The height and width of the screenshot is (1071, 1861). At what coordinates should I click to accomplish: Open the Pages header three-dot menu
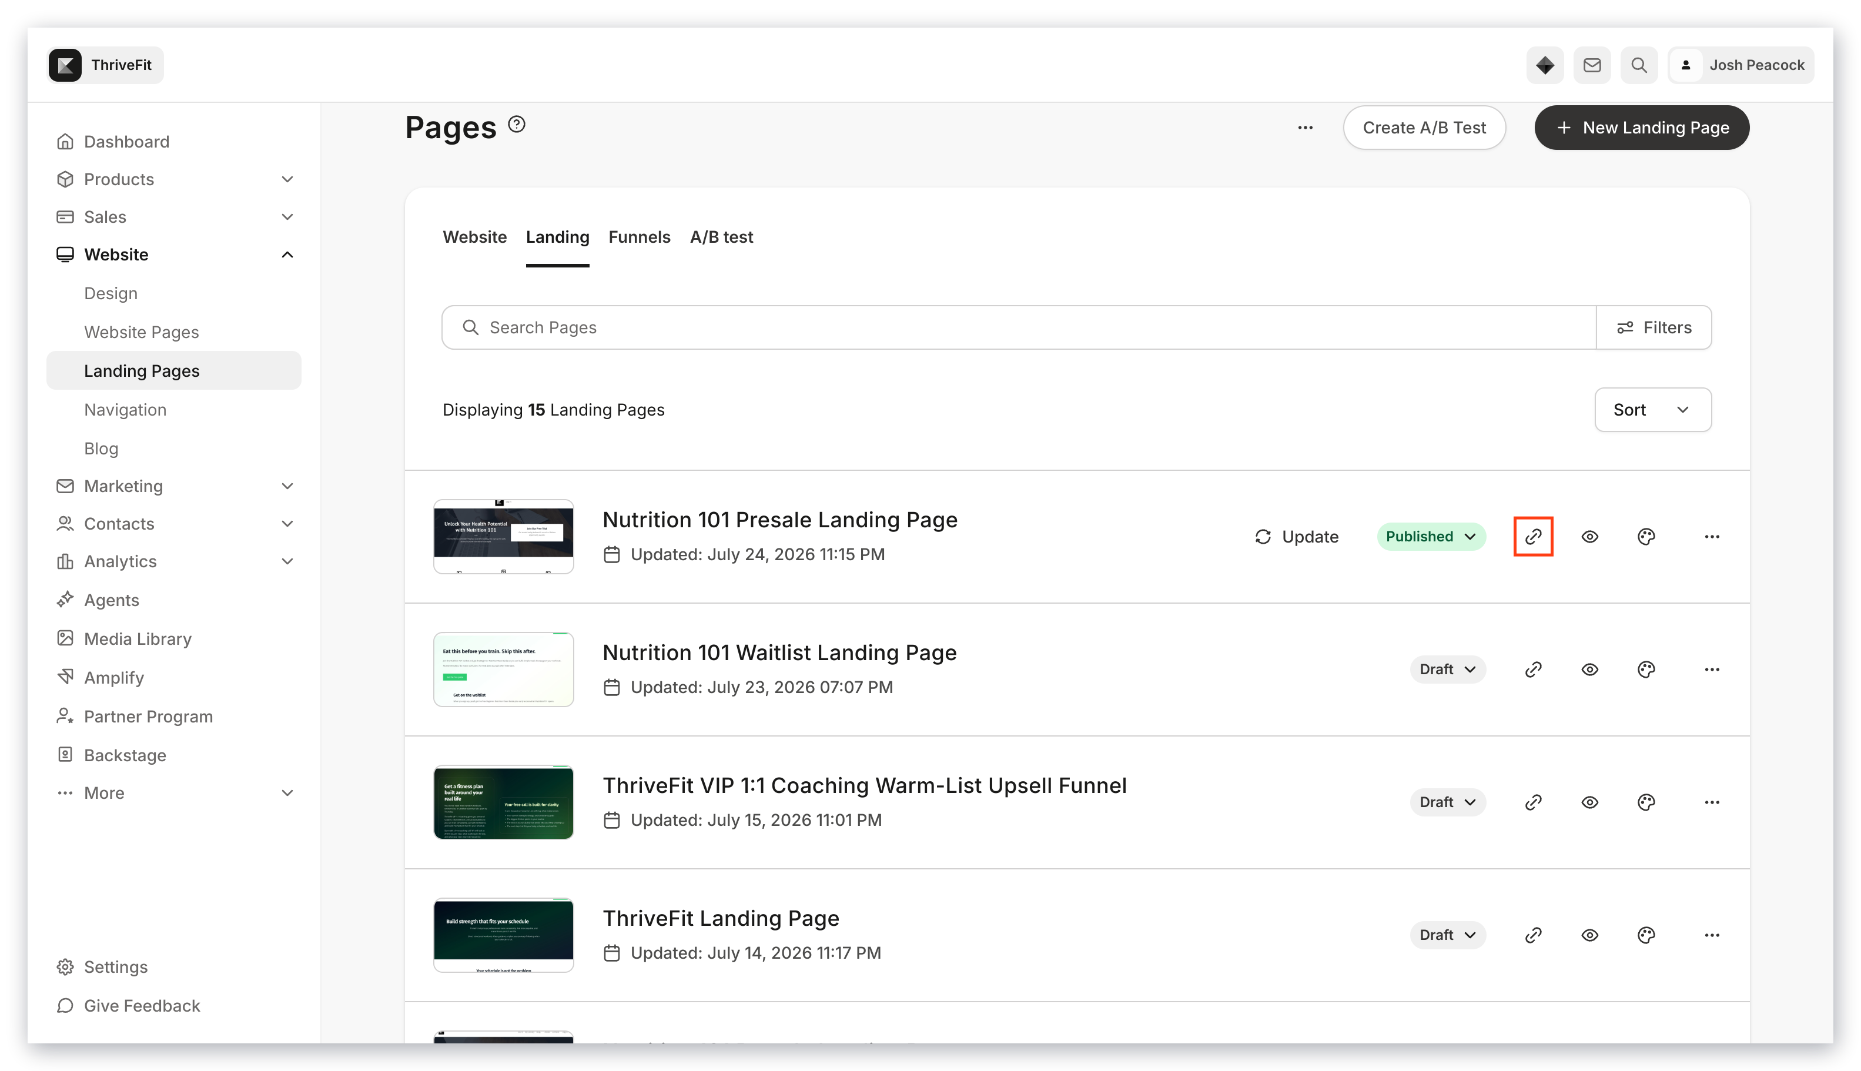point(1305,128)
